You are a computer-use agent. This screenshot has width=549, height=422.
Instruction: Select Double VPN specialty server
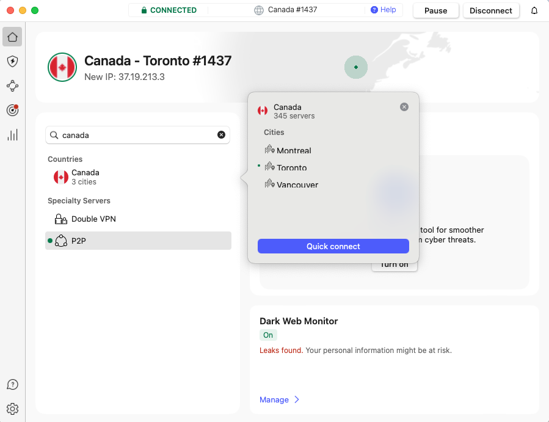(138, 219)
